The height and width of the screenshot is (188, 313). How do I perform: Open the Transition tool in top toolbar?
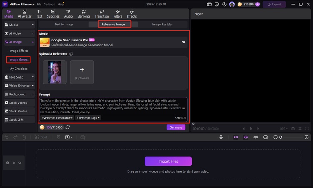[102, 14]
